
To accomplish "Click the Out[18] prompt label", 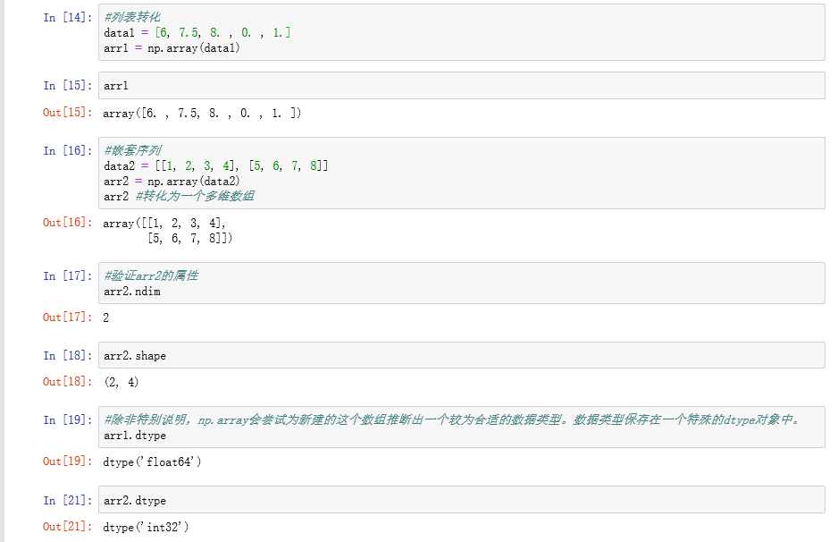I will coord(67,382).
